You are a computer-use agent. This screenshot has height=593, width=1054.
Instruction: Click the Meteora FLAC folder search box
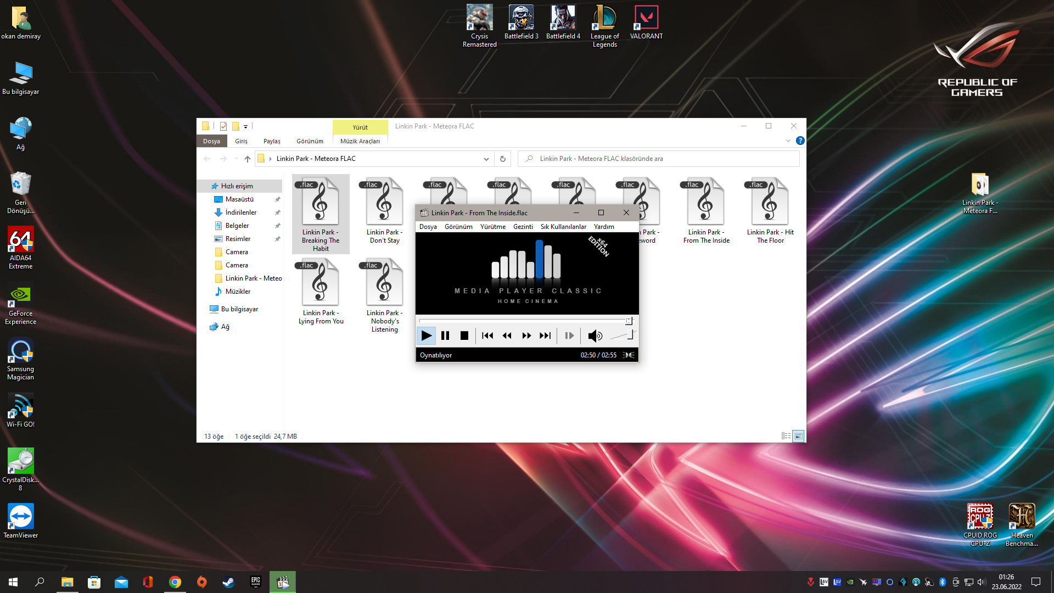pyautogui.click(x=659, y=159)
